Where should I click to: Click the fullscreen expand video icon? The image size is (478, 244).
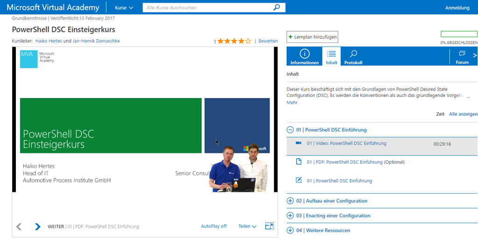pos(269,226)
